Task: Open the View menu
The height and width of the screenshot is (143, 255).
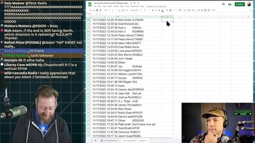Action: (x=104, y=6)
